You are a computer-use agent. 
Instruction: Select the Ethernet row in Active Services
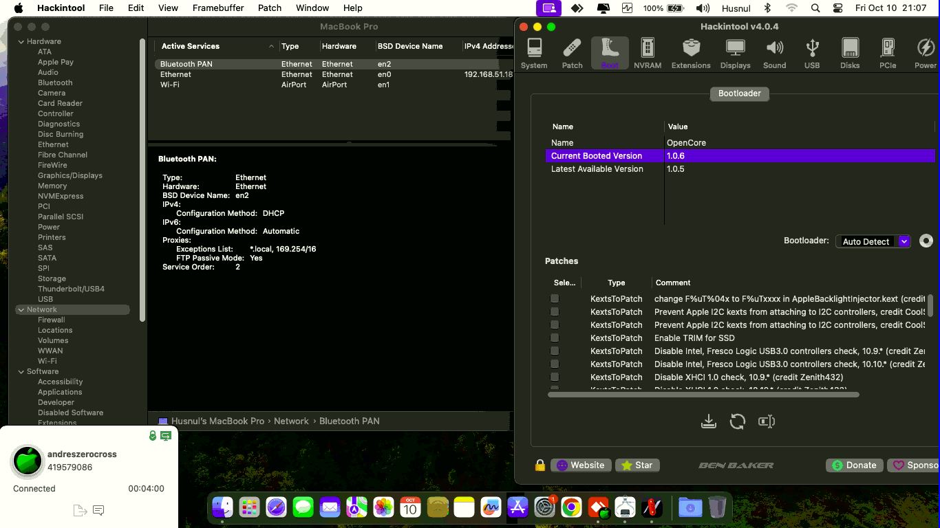(334, 74)
